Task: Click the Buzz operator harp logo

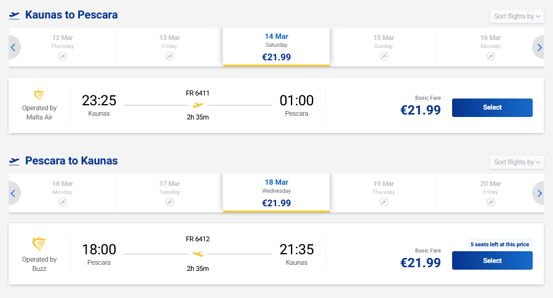Action: pyautogui.click(x=39, y=244)
